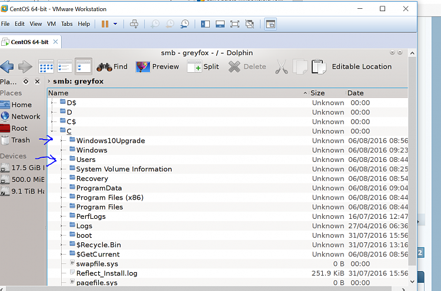Open the Edit menu
The width and height of the screenshot is (441, 291).
(x=19, y=24)
